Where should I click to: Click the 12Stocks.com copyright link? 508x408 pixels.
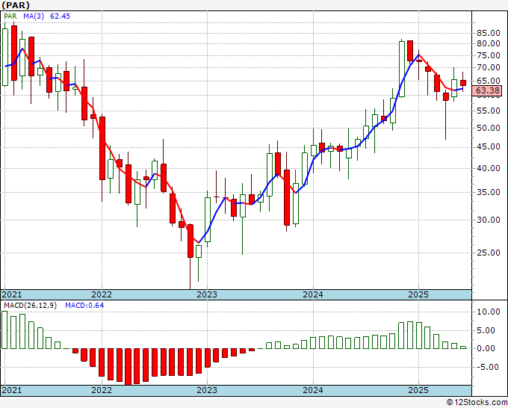477,403
